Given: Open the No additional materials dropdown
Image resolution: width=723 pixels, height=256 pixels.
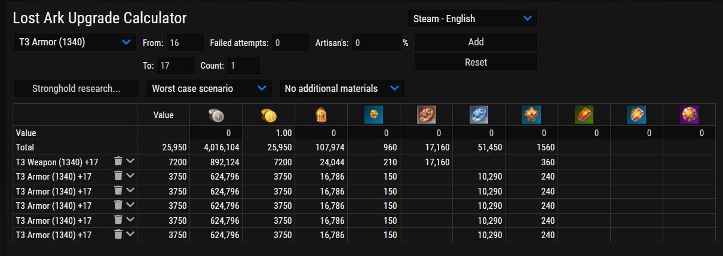Looking at the screenshot, I should pos(342,88).
